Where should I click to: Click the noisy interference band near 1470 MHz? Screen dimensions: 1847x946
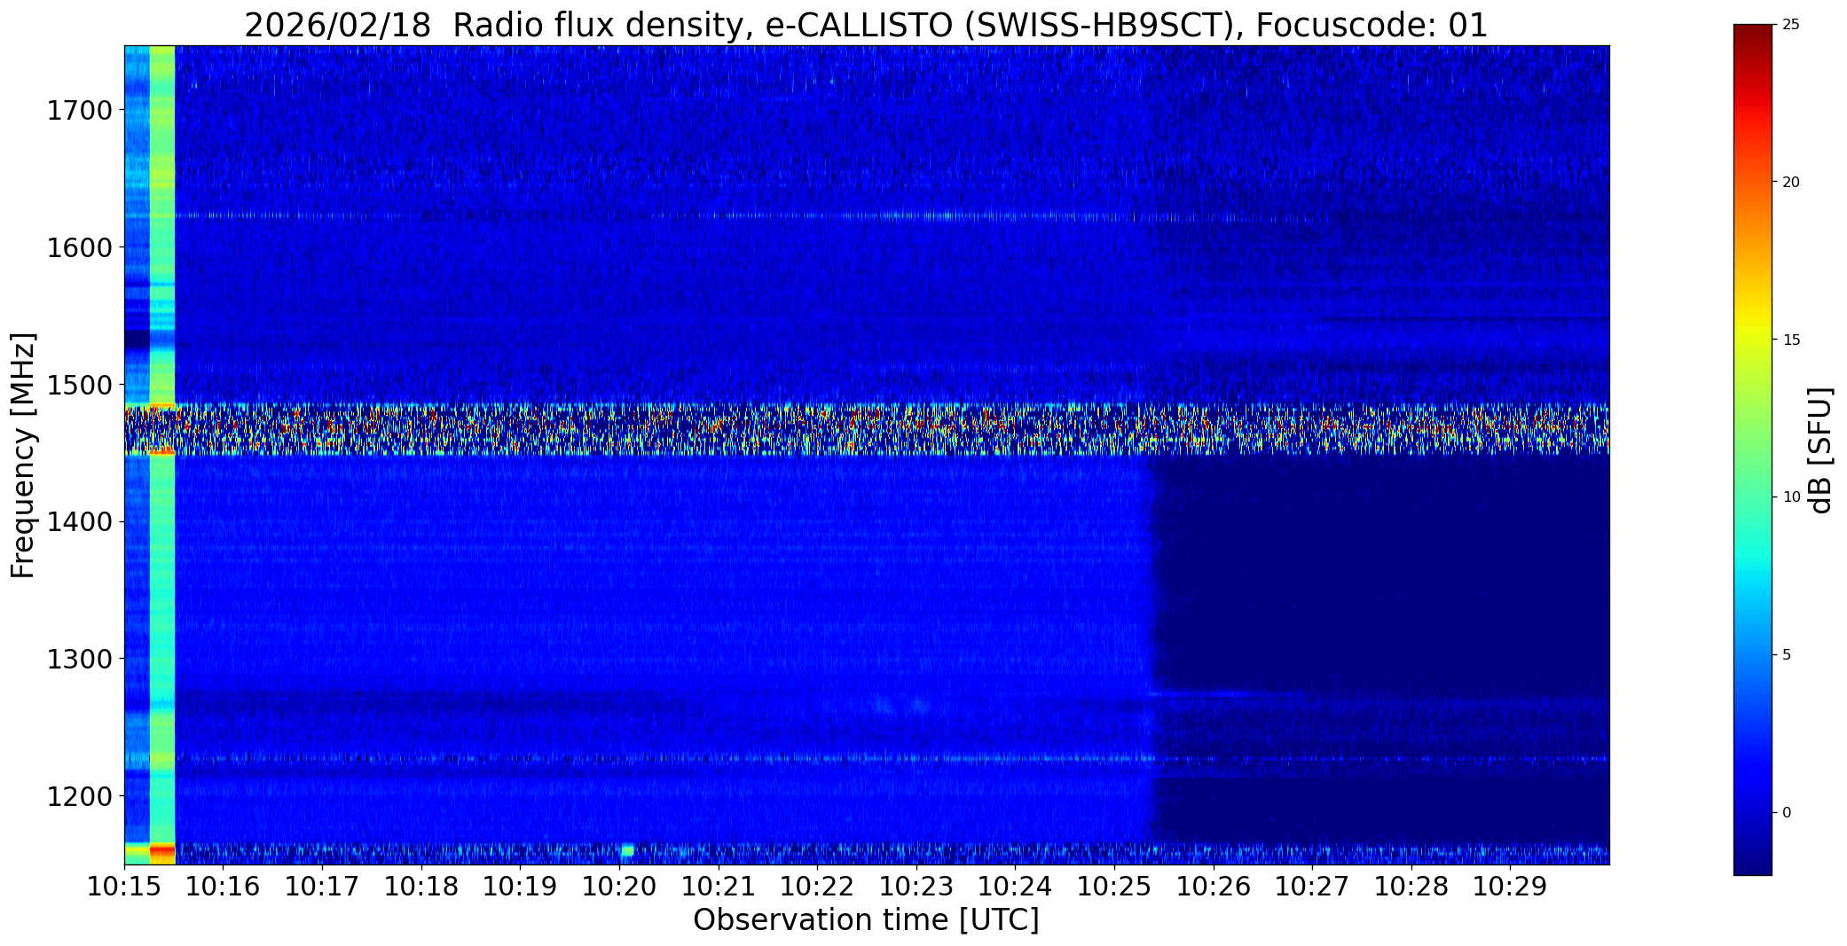click(867, 429)
